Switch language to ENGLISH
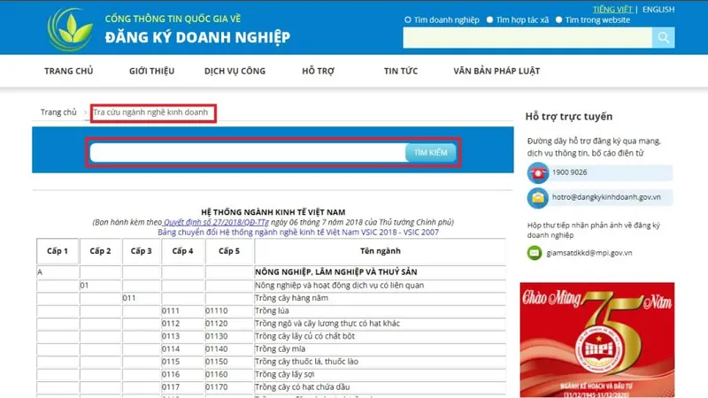Screen dimensions: 708x398 (658, 9)
